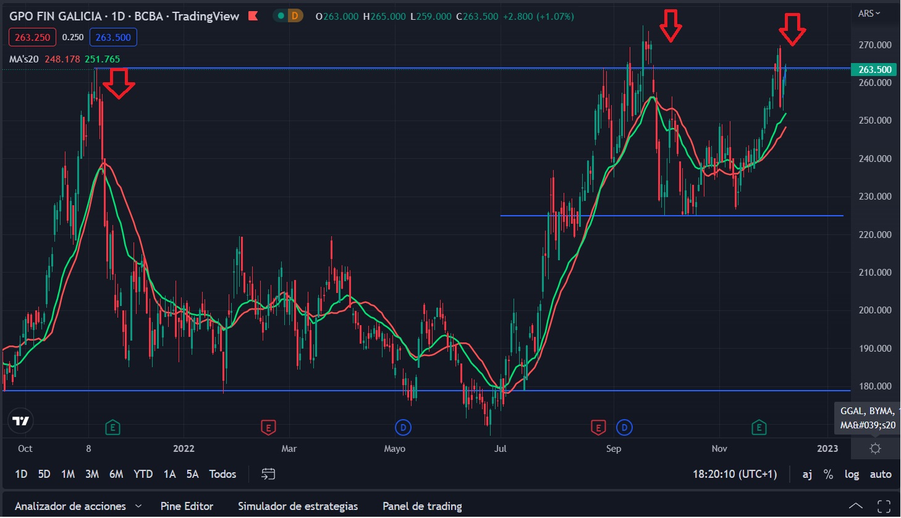
Task: Open the timezone clock 18:20:10 (UTC+1)
Action: point(735,474)
